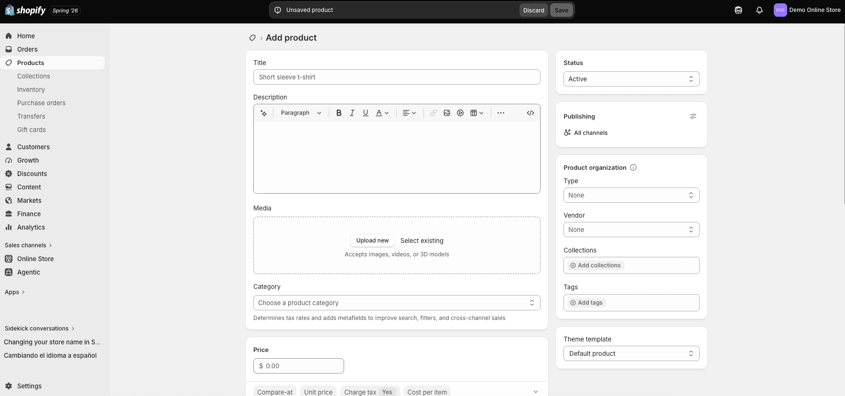Screen dimensions: 845x396
Task: Open the Paragraph style dropdown
Action: (x=301, y=113)
